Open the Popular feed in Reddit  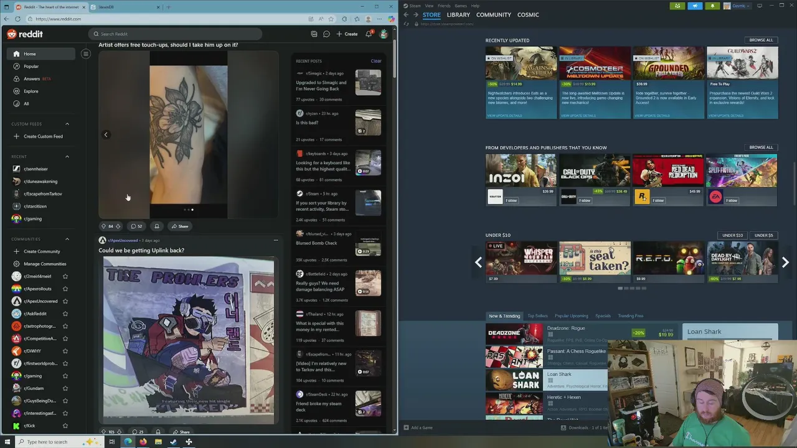tap(31, 67)
